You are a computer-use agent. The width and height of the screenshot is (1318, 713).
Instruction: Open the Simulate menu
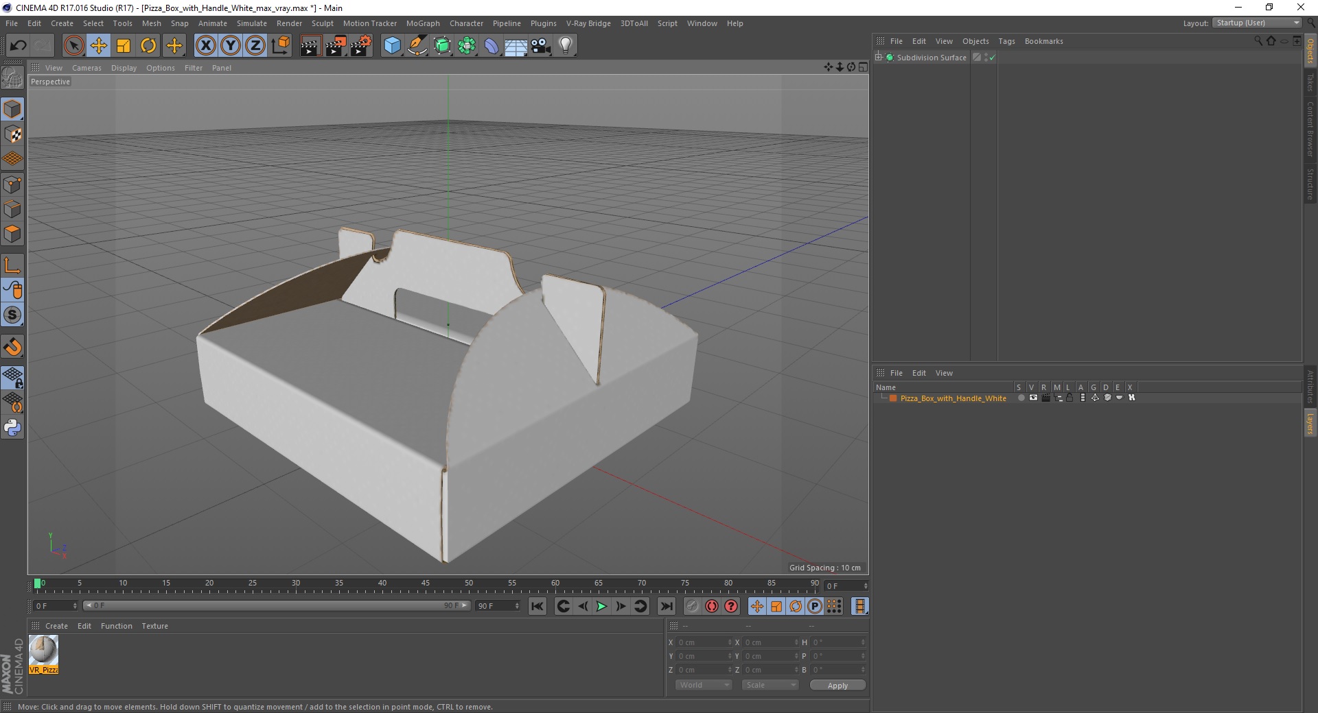click(x=251, y=23)
